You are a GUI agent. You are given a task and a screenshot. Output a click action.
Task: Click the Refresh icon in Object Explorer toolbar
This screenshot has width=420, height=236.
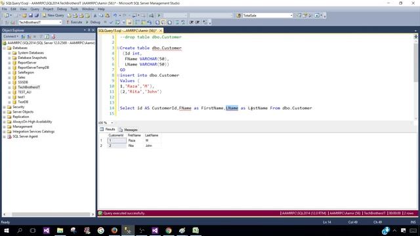coord(47,37)
